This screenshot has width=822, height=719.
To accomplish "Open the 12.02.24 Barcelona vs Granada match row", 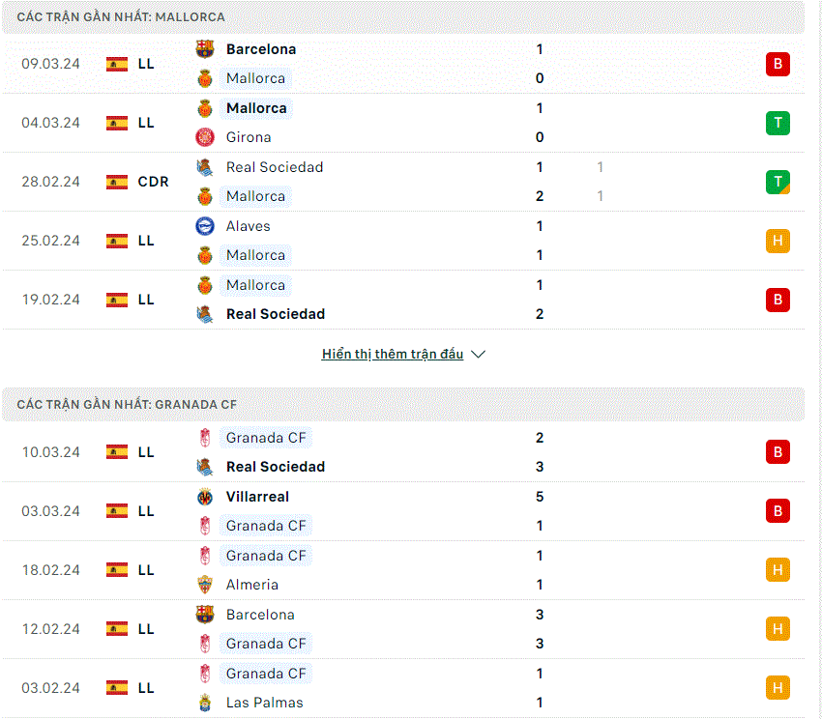I will [x=403, y=629].
